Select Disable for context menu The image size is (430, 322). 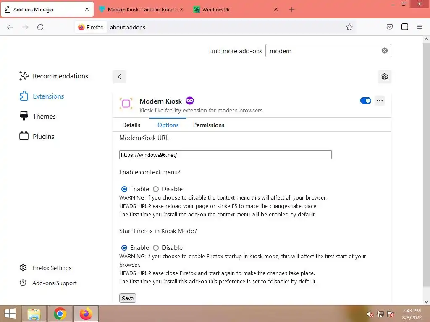pyautogui.click(x=156, y=189)
